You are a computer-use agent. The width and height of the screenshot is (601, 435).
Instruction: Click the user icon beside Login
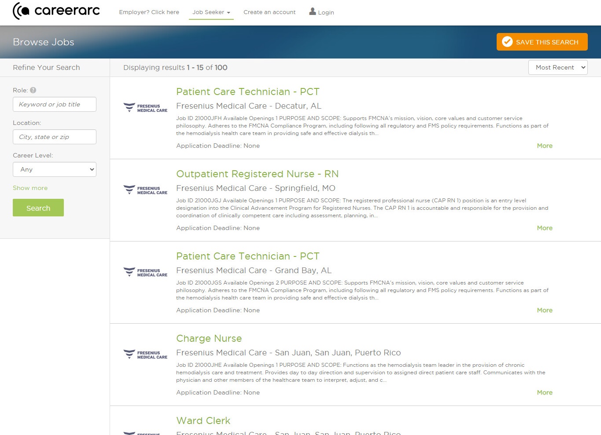pos(313,12)
